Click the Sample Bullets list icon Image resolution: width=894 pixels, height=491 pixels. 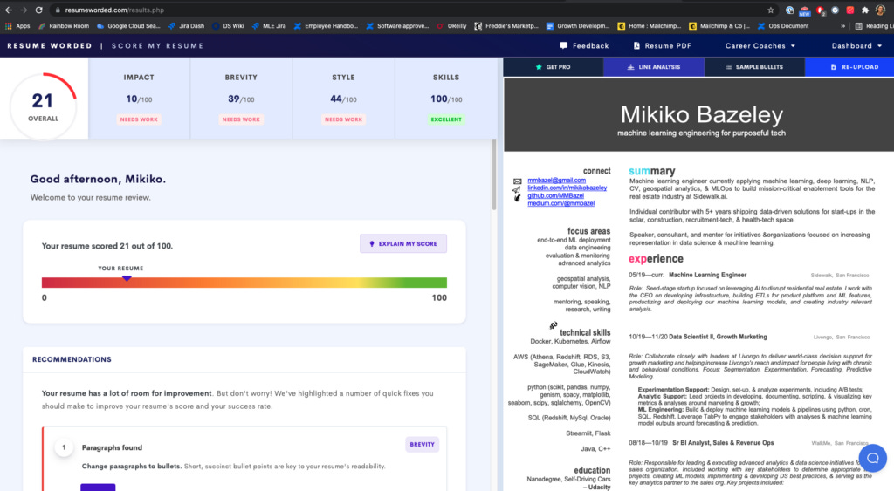(728, 66)
